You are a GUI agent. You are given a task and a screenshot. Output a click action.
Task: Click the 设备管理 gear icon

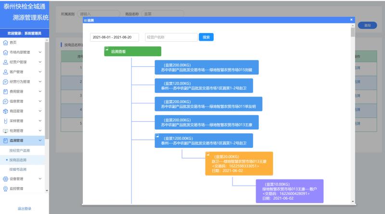[x=5, y=179]
